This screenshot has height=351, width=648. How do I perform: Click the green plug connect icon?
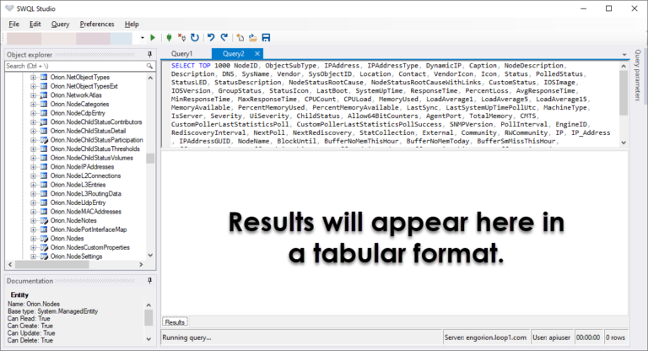click(x=169, y=38)
